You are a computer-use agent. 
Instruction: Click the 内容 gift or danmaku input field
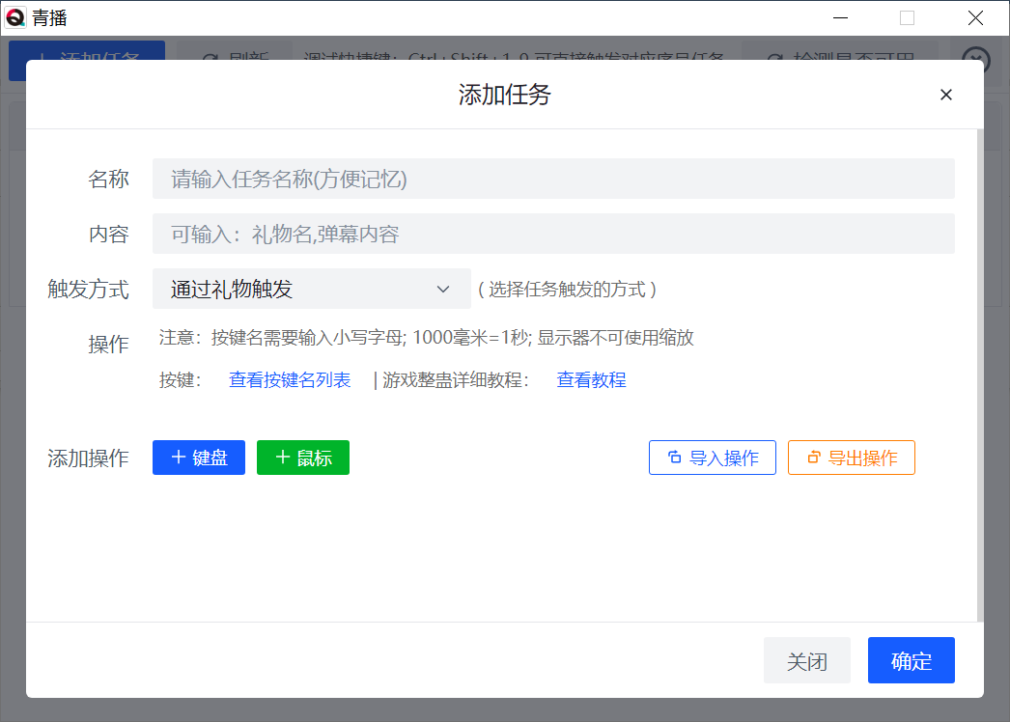pos(553,234)
